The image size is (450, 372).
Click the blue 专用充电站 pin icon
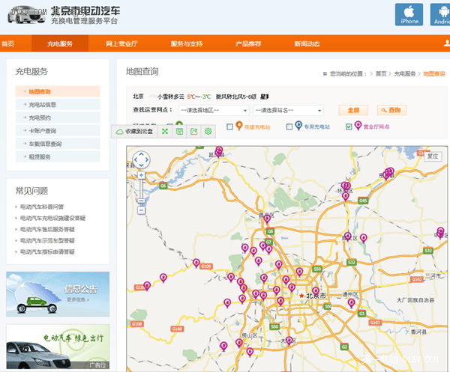tap(298, 126)
